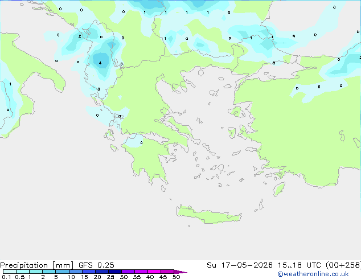The height and width of the screenshot is (279, 361).
Task: Click the '50' legend scale label
Action: pos(176,277)
